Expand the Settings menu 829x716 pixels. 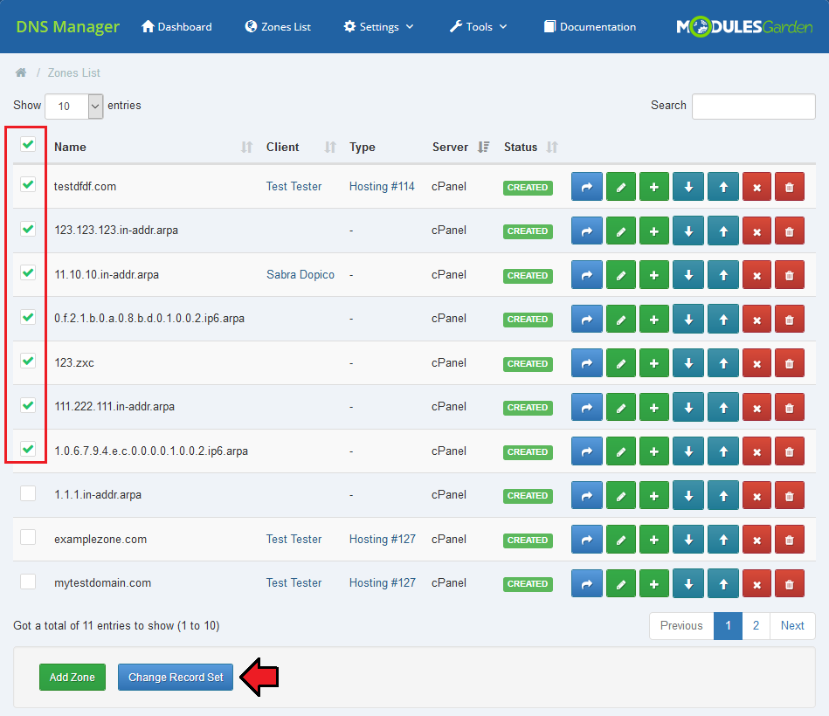tap(378, 27)
